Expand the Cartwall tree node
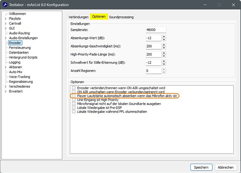This screenshot has height=173, width=241. coord(6,23)
